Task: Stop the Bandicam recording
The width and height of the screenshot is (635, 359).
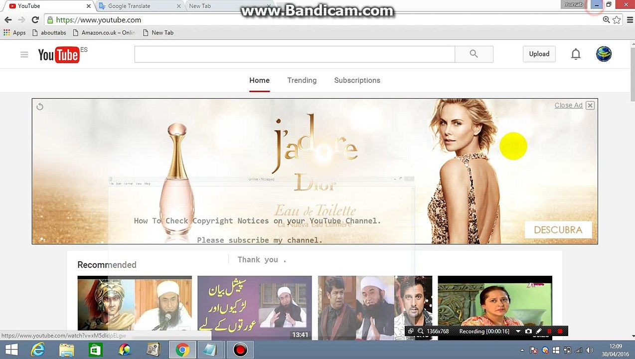Action: (560, 331)
